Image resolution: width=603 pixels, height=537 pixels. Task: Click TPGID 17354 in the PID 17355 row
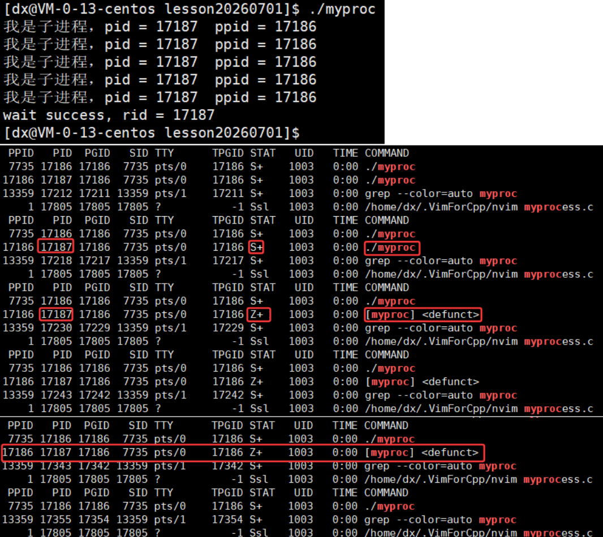(x=227, y=519)
